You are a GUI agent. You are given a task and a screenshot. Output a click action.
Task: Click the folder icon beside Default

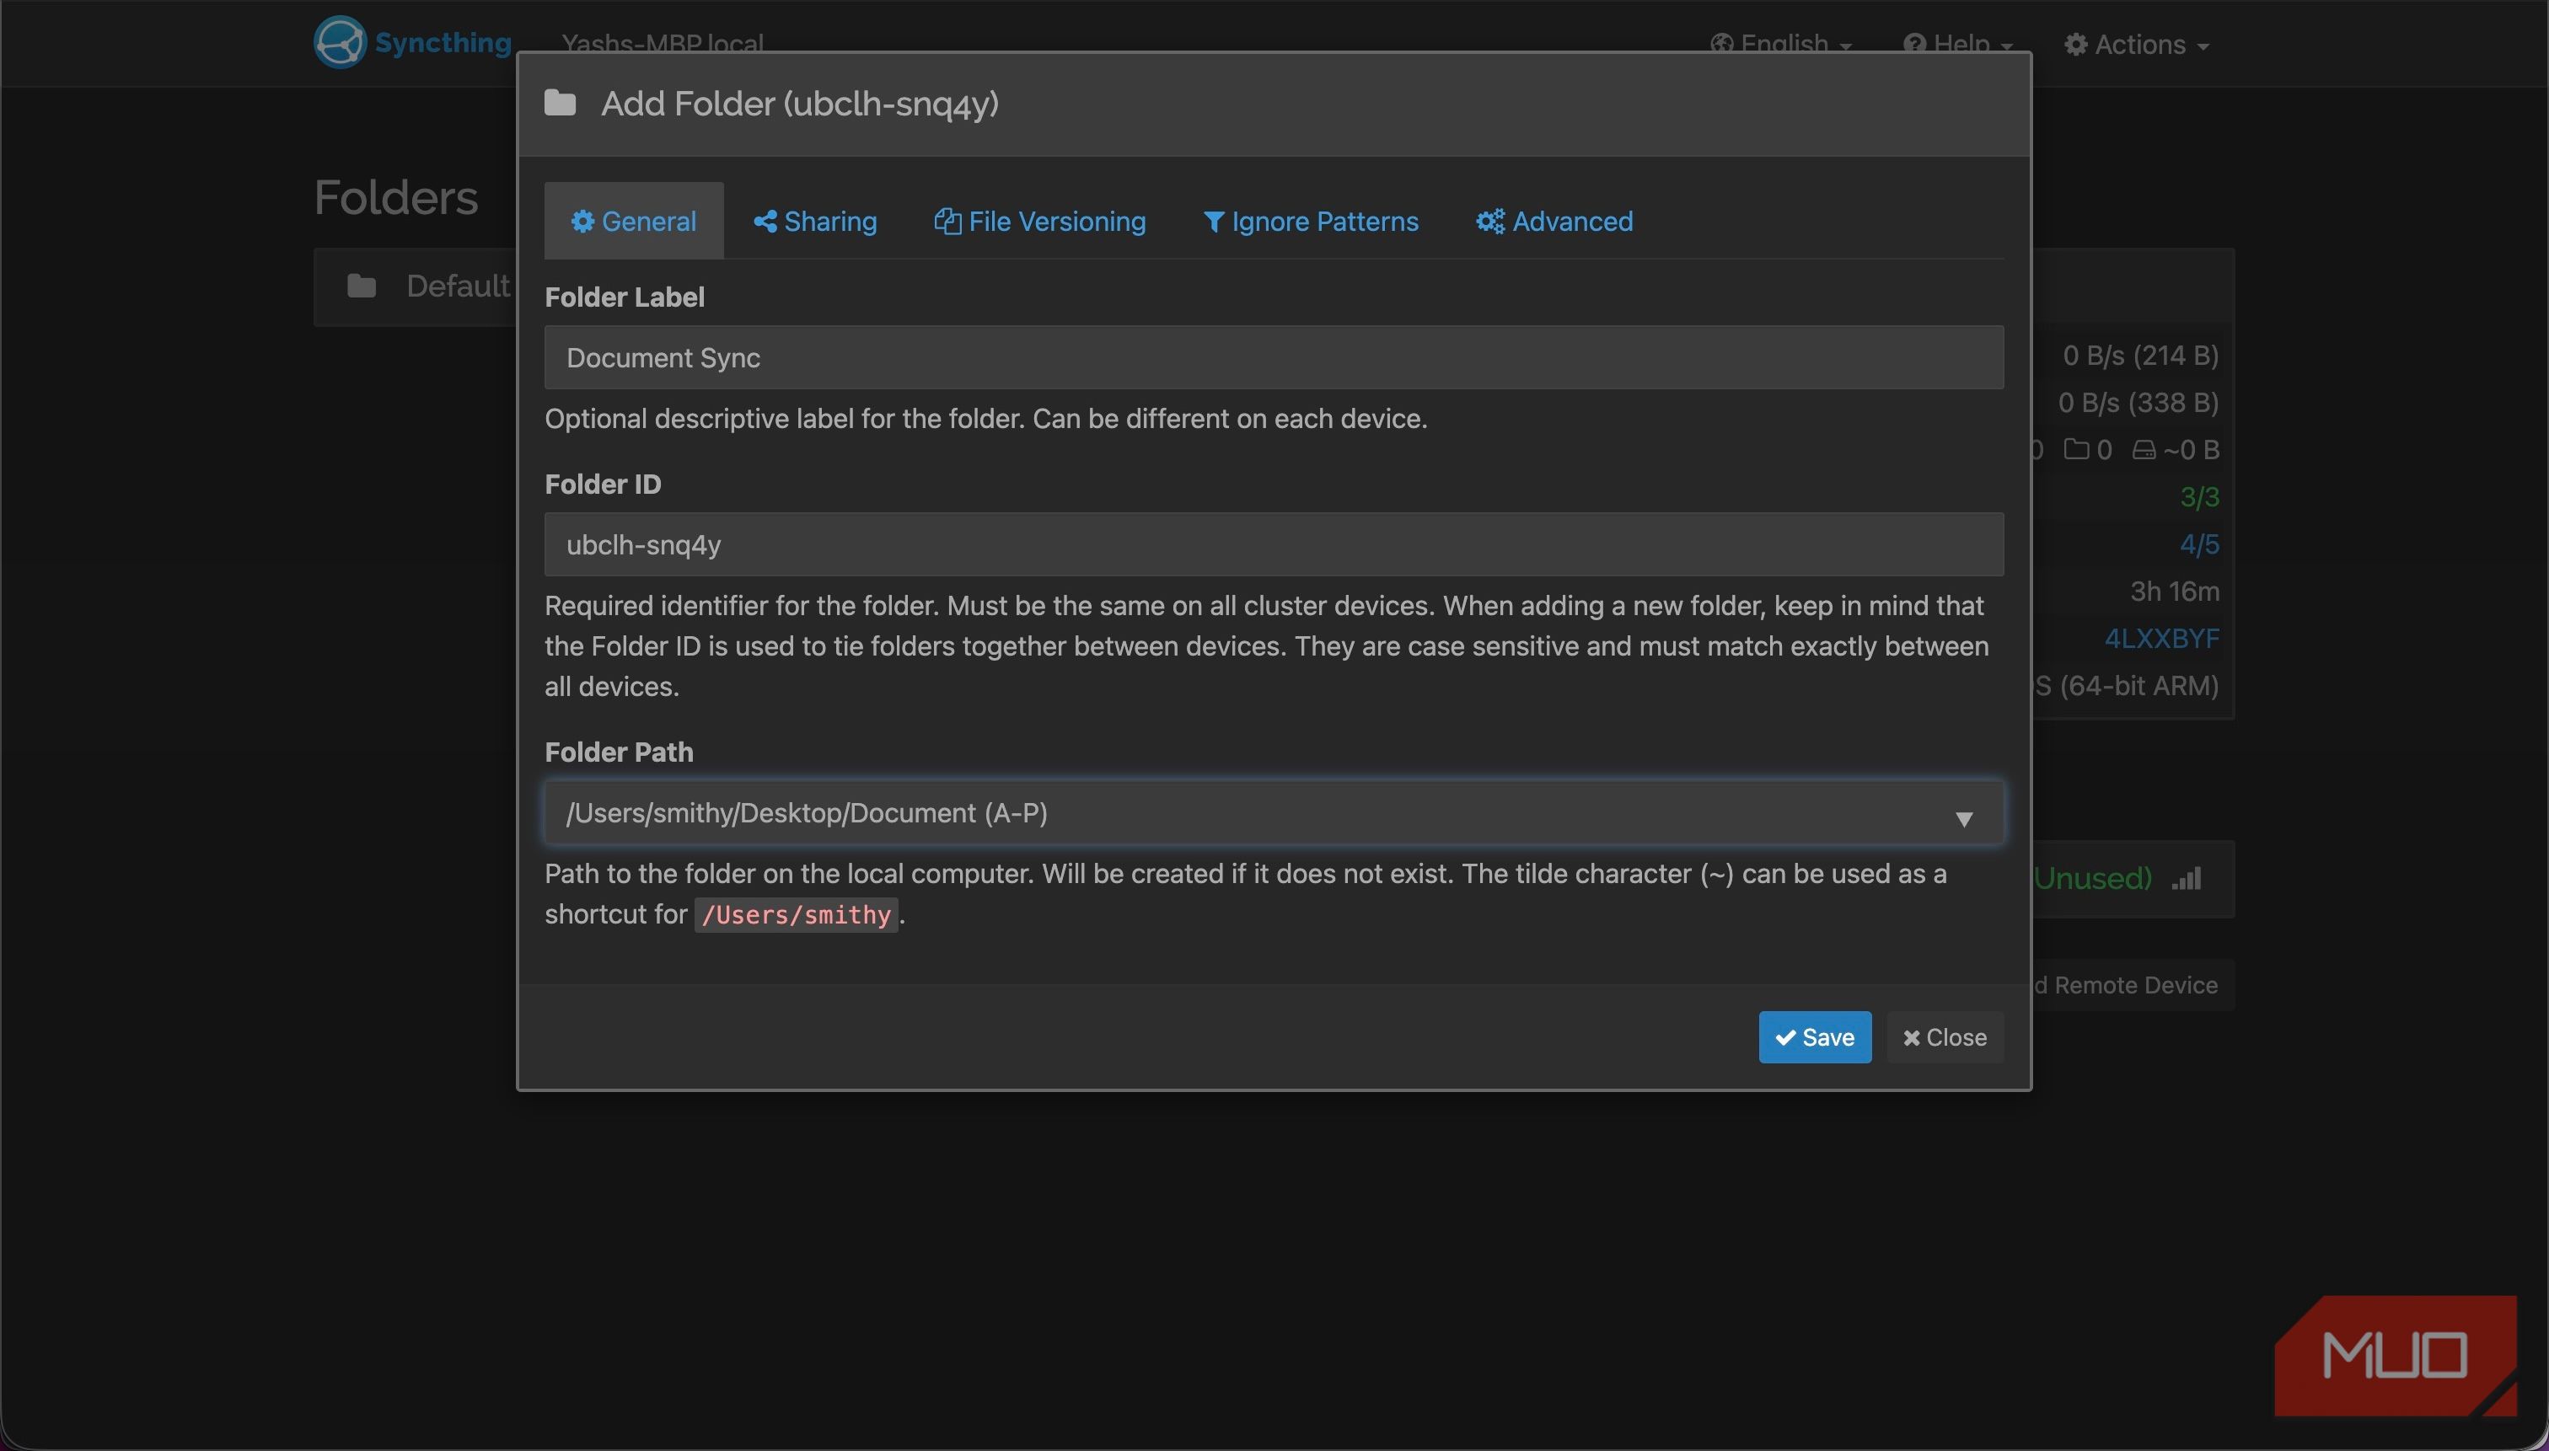(362, 287)
